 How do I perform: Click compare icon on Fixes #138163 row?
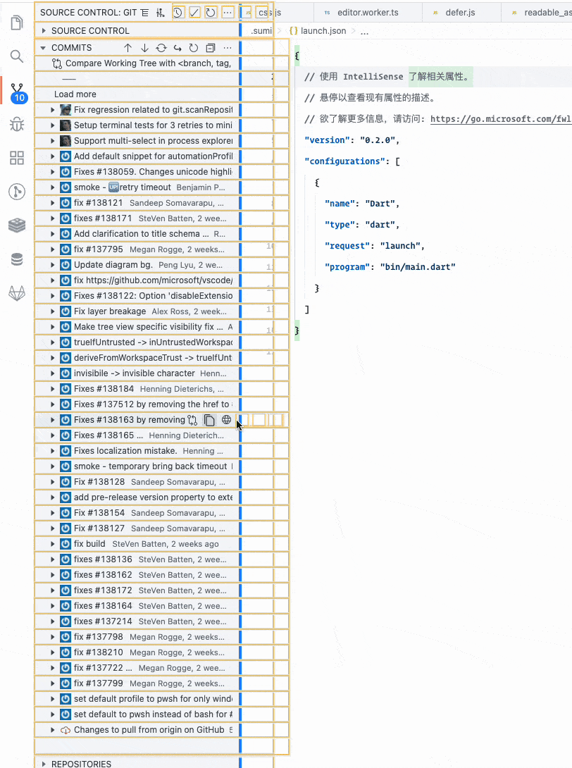point(192,420)
